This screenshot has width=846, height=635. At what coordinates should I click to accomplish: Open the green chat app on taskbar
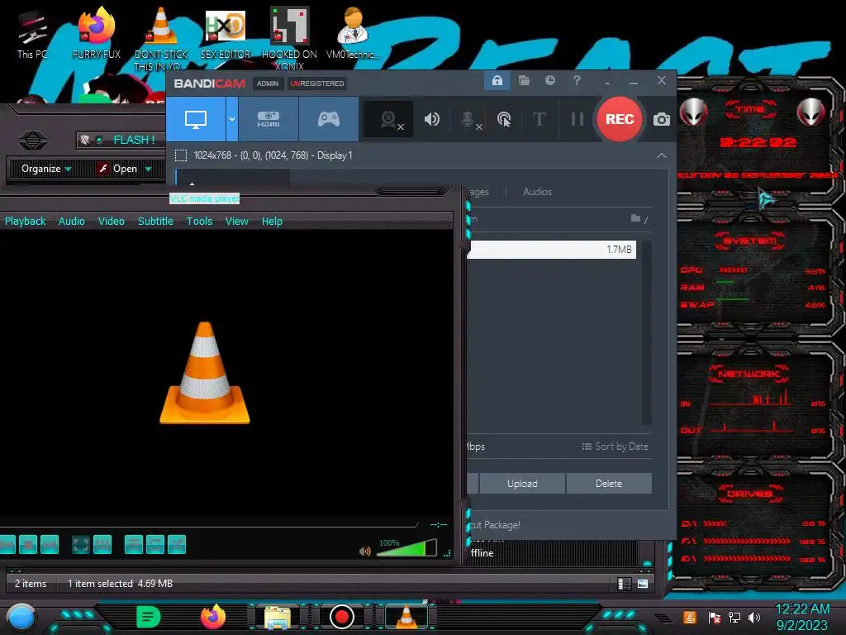pos(149,617)
